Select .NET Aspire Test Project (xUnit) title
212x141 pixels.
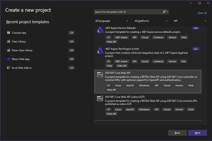point(122,49)
